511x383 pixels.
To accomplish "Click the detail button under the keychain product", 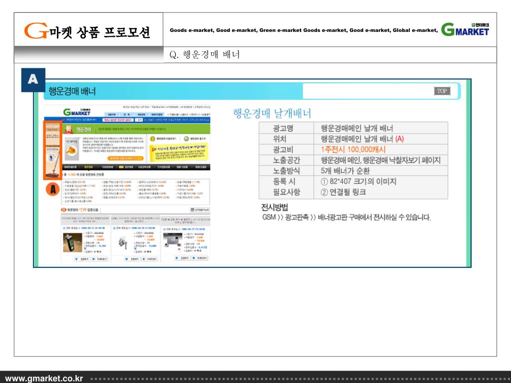I will [x=150, y=259].
